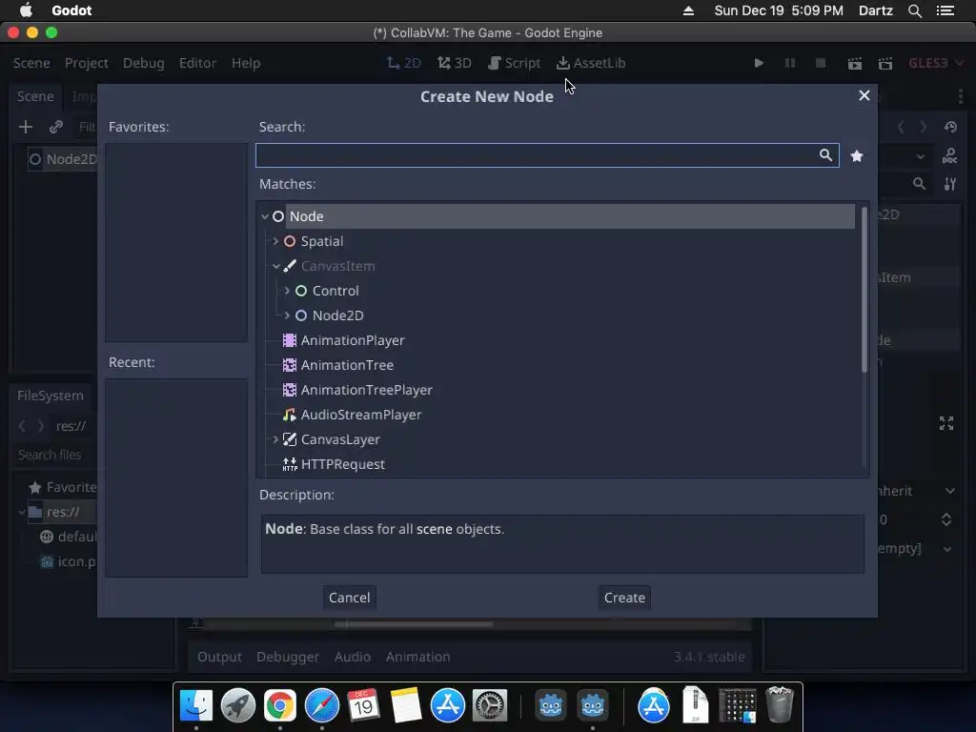Instance a scene with link icon
The image size is (976, 732).
click(56, 127)
